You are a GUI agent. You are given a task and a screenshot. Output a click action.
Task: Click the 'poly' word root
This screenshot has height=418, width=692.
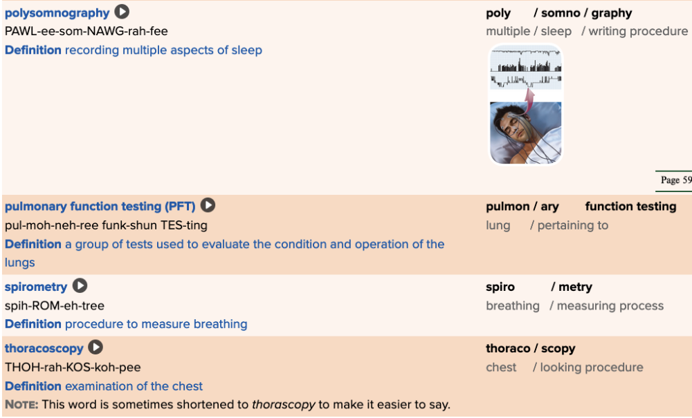pos(498,13)
